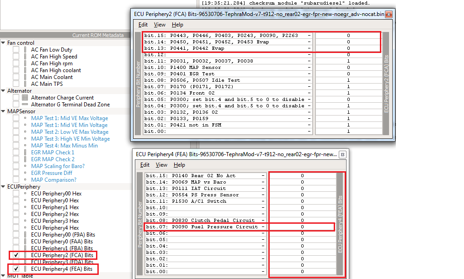
Task: Open the Edit menu in Periphery2 window
Action: point(143,25)
